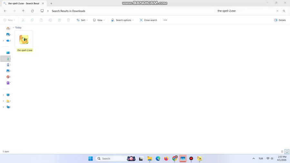
Task: Click the TUR language indicator
Action: coord(261,158)
